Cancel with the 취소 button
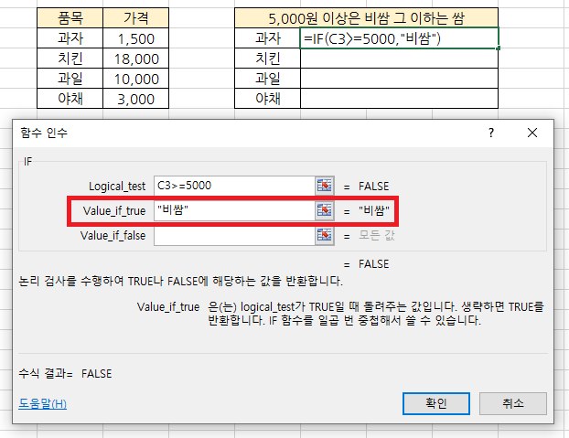The width and height of the screenshot is (569, 438). pyautogui.click(x=513, y=403)
